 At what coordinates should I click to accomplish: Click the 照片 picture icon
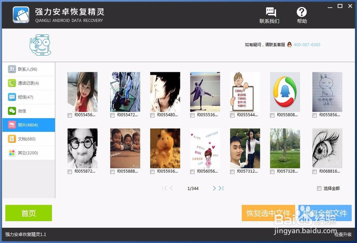tap(12, 125)
